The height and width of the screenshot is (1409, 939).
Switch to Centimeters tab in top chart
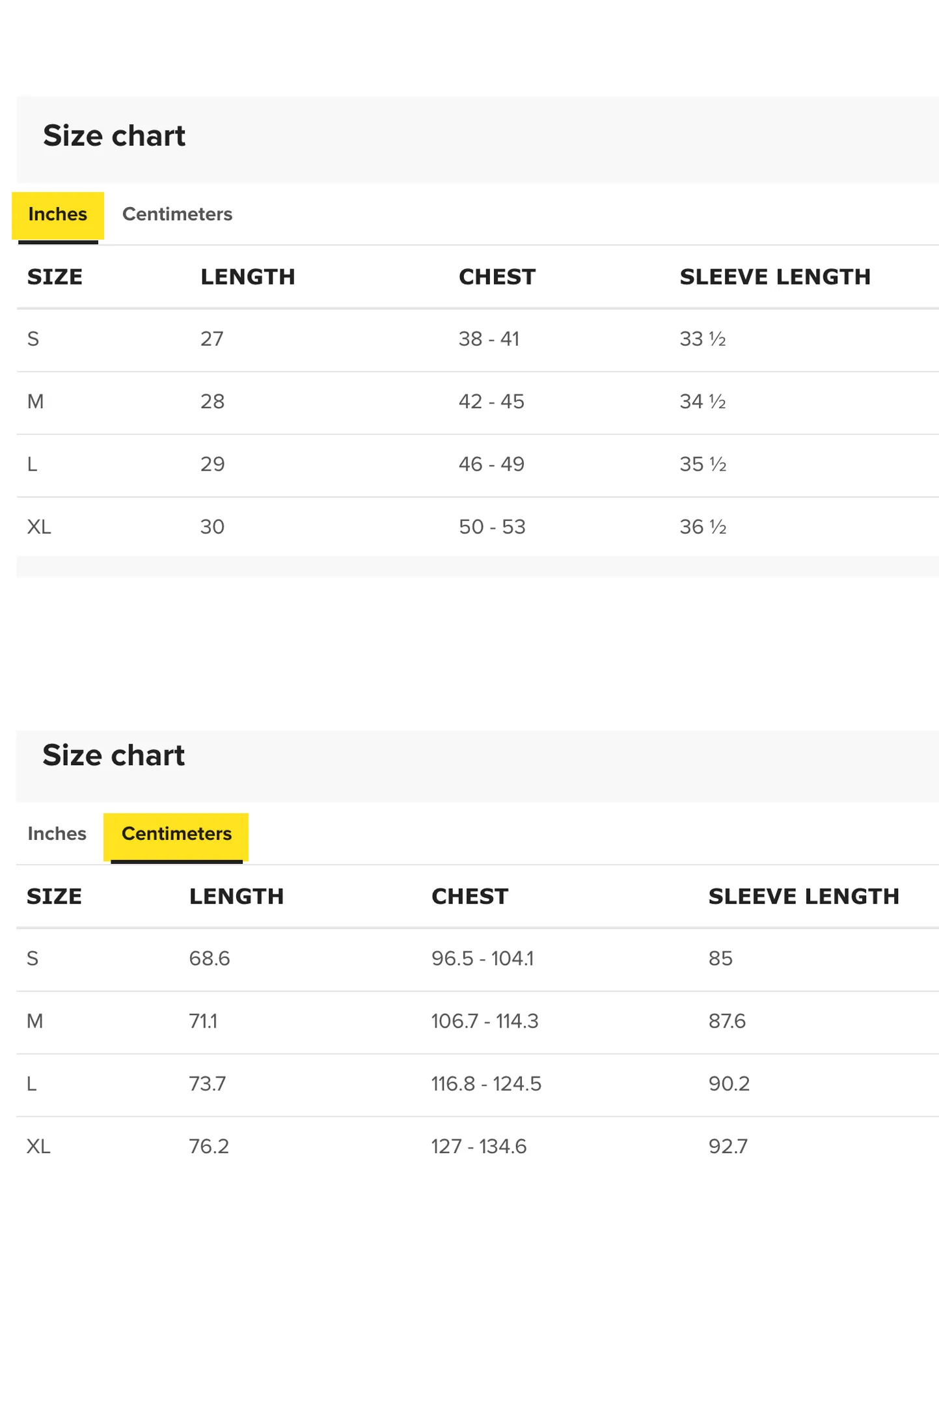click(x=177, y=214)
